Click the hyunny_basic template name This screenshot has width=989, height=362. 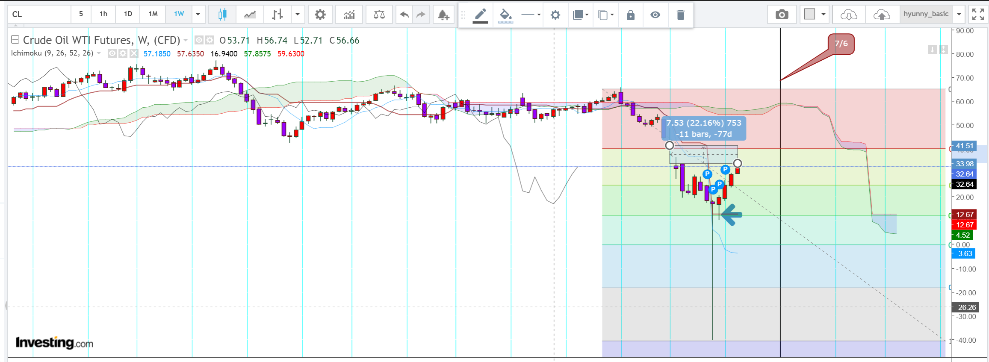click(x=926, y=14)
